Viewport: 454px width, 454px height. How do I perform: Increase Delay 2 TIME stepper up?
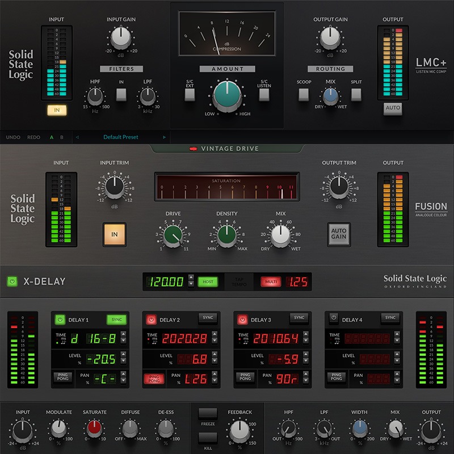coord(215,334)
